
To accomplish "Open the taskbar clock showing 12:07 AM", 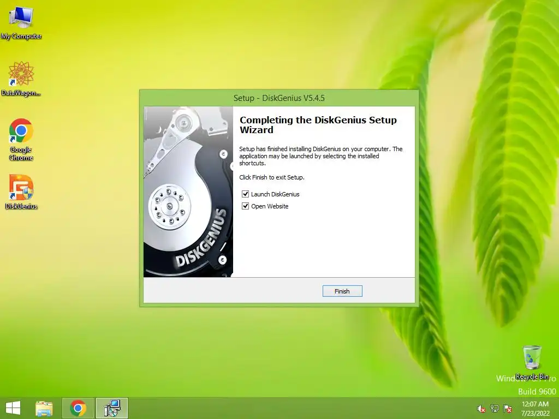I will click(x=535, y=408).
